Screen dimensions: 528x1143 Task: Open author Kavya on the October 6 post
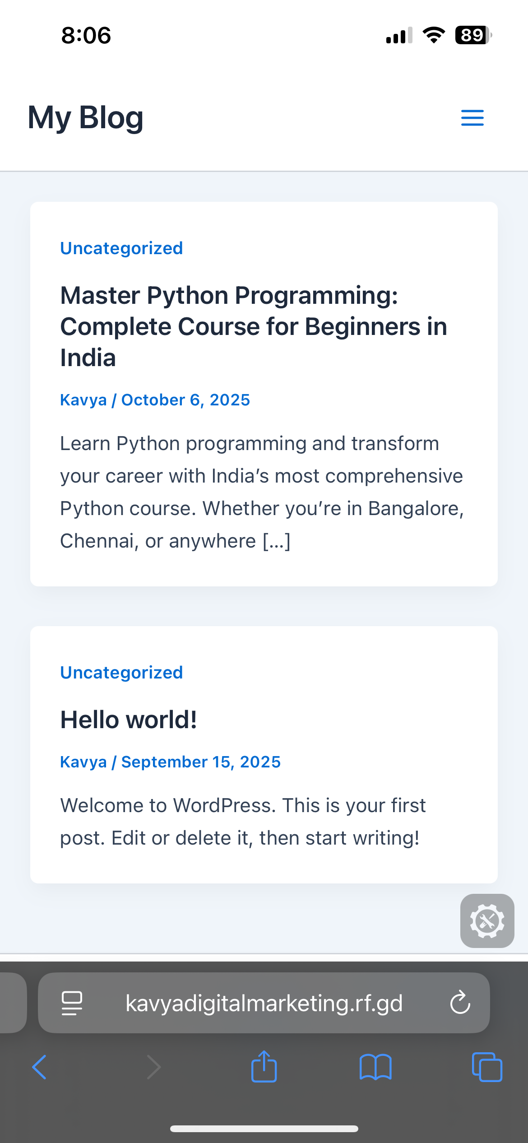tap(83, 400)
